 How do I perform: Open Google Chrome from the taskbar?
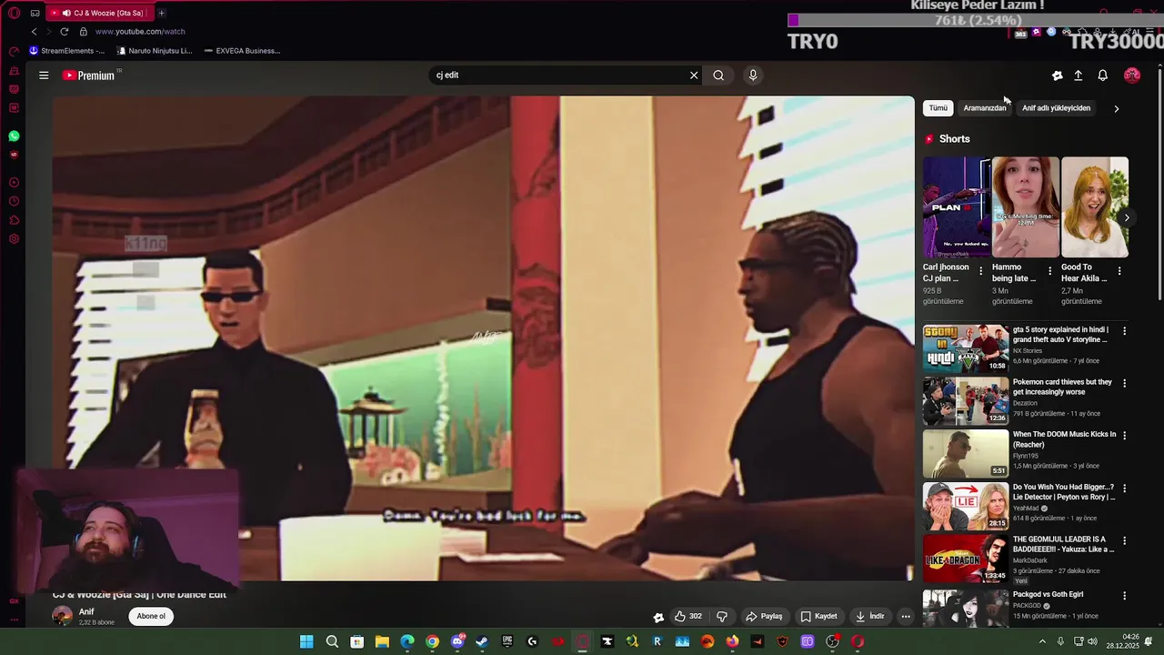point(432,641)
